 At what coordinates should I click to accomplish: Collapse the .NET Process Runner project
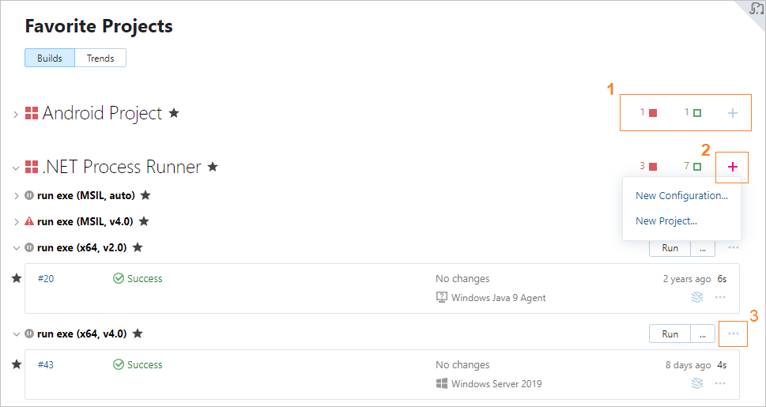[15, 168]
